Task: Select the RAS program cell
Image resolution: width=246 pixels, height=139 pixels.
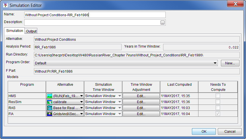Action: coord(27,108)
